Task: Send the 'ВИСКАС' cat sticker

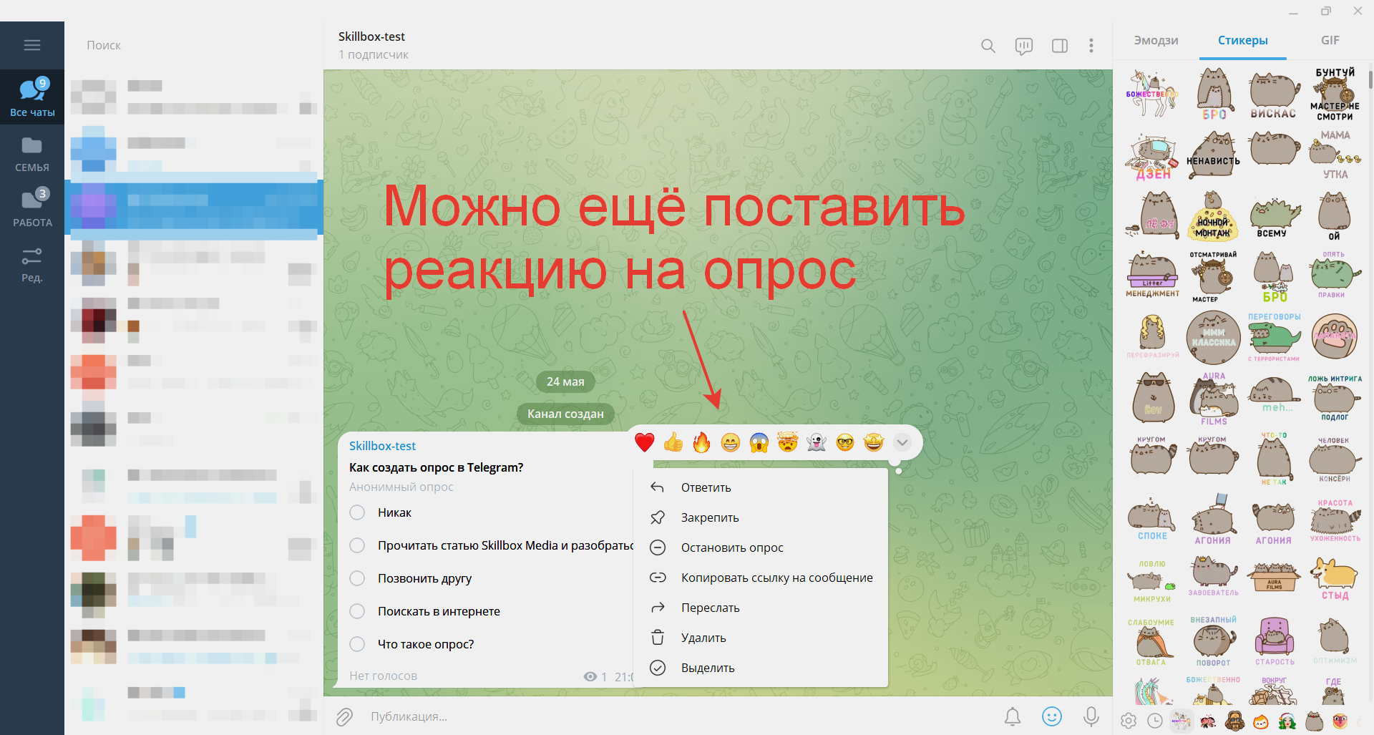Action: 1274,94
